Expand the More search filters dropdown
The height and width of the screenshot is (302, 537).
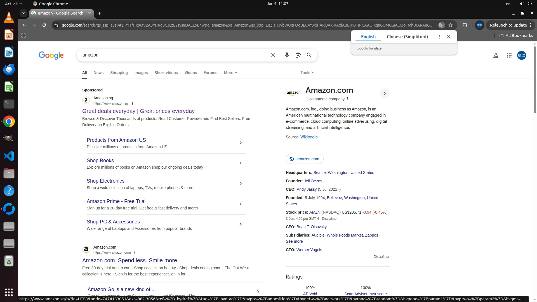(230, 73)
